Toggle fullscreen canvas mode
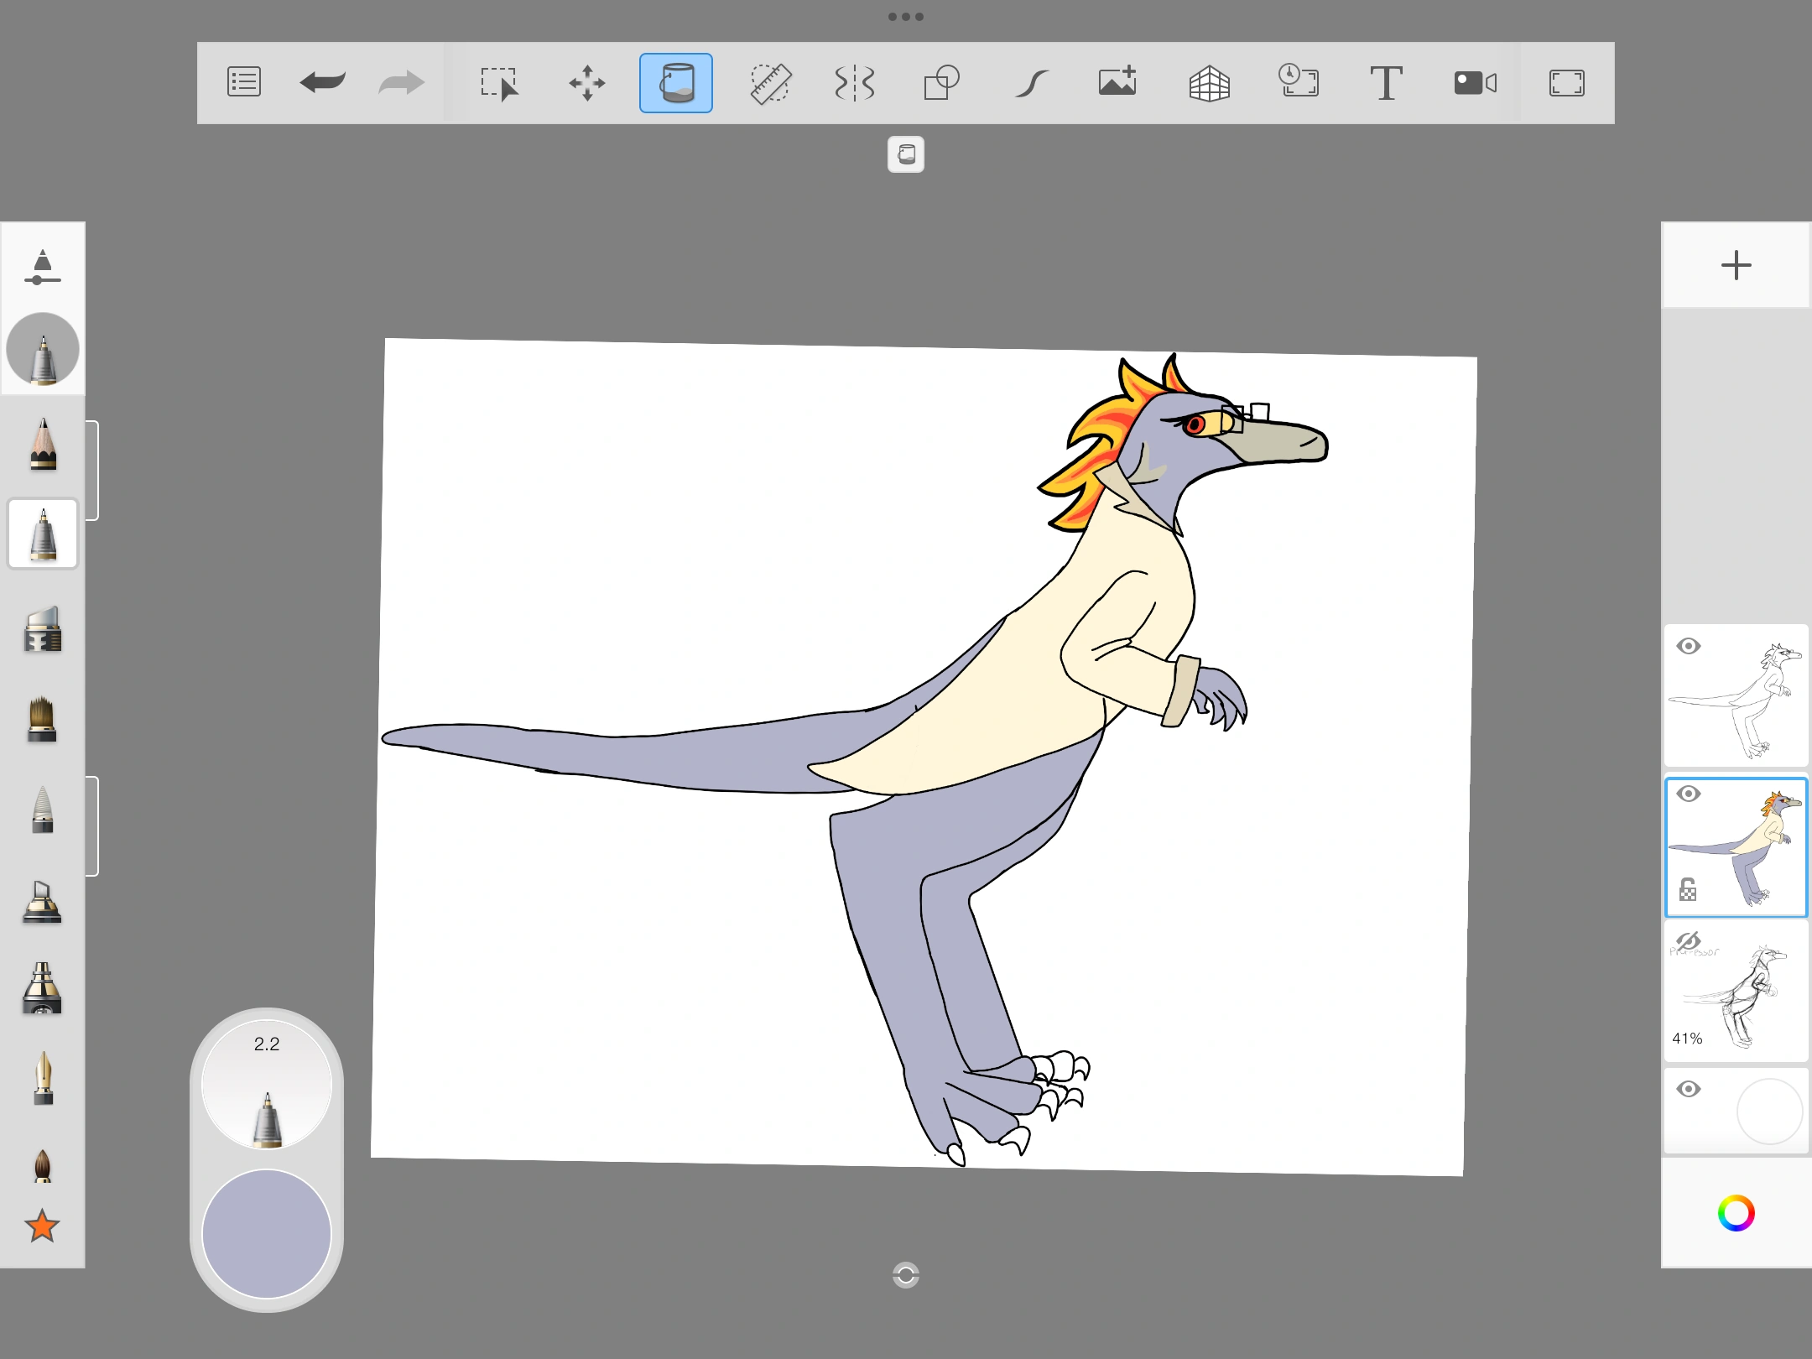 point(1566,83)
